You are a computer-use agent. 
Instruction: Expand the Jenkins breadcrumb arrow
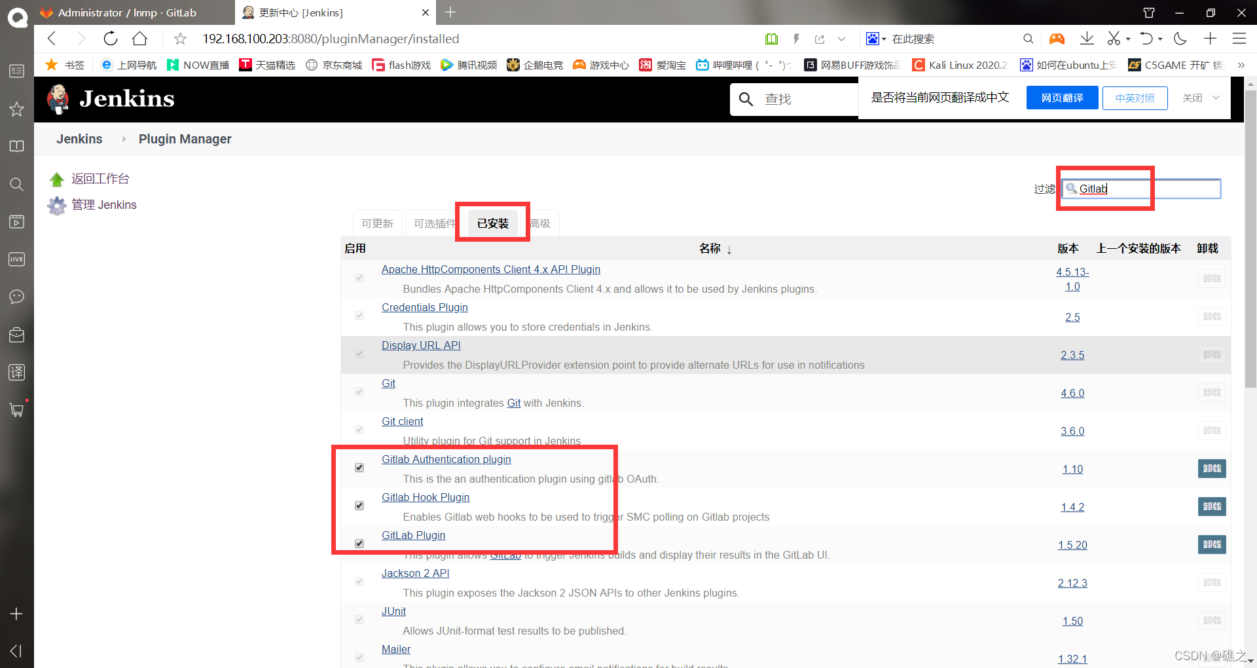[x=124, y=139]
